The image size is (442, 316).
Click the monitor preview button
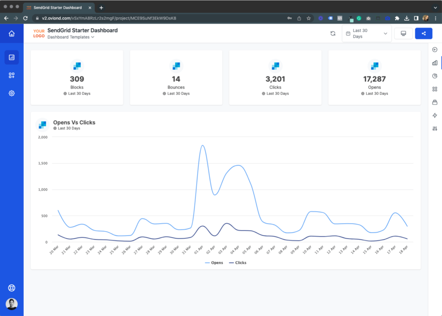click(x=404, y=34)
